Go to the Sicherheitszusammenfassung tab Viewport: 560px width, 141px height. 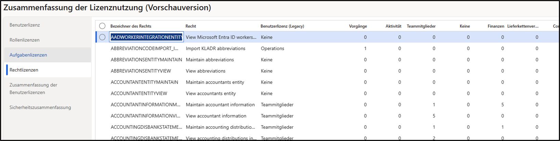[x=40, y=107]
